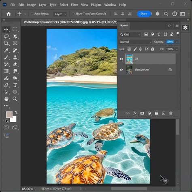Open the Plugins menu
The width and height of the screenshot is (192, 192).
coord(96,5)
